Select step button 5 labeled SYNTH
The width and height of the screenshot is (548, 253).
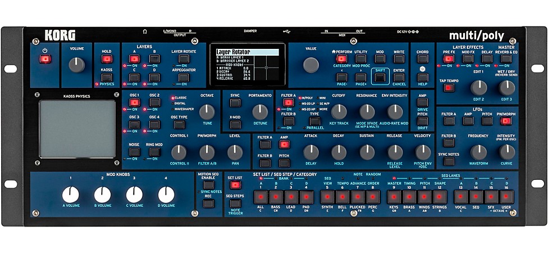coord(327,197)
